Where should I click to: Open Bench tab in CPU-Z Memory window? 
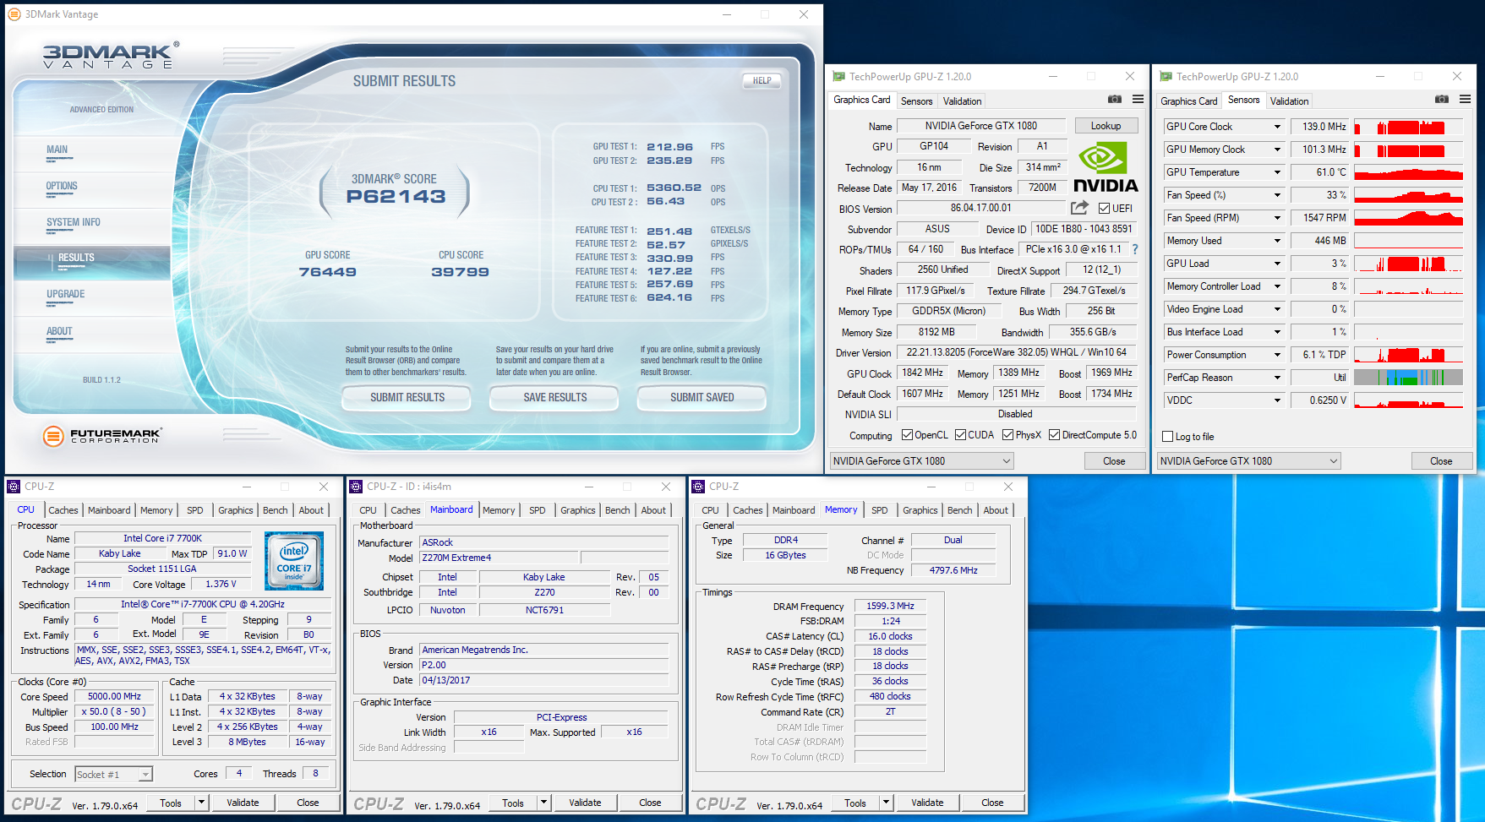959,510
